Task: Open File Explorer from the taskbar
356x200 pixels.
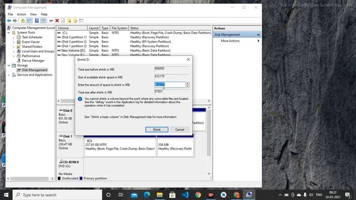Action: click(160, 195)
